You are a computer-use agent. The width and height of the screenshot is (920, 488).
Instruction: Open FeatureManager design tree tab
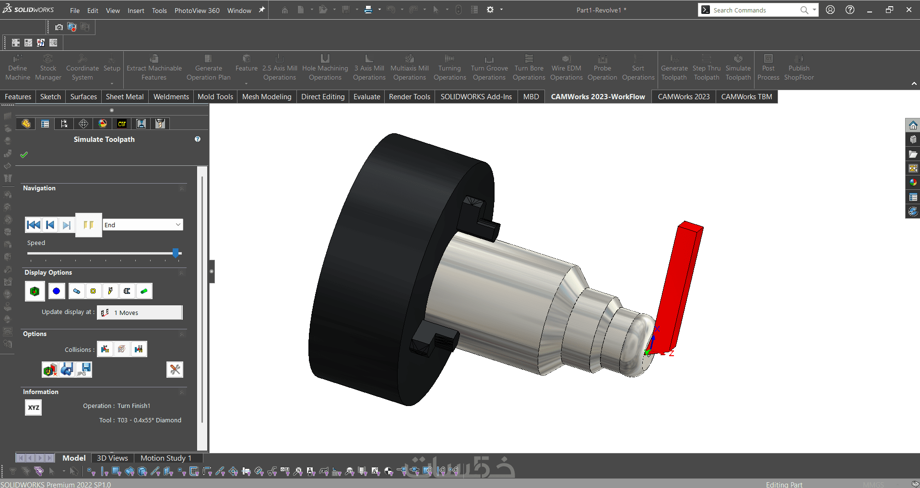coord(26,124)
